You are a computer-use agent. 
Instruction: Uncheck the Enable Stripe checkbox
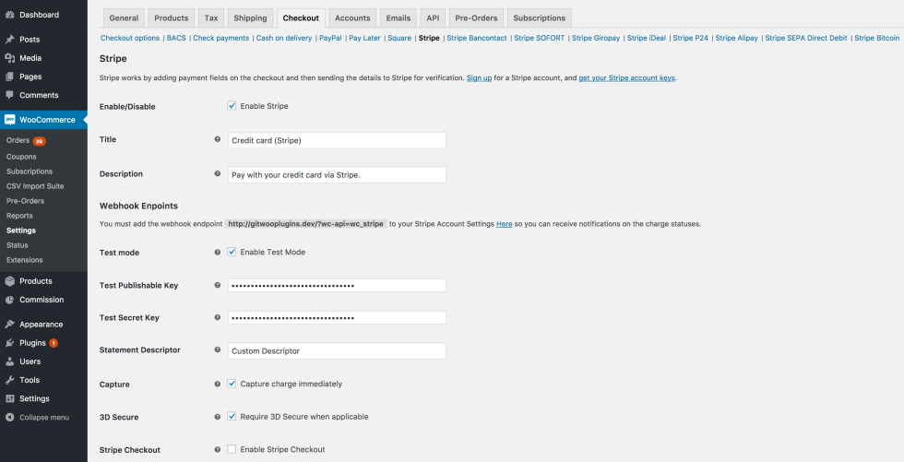(x=232, y=106)
